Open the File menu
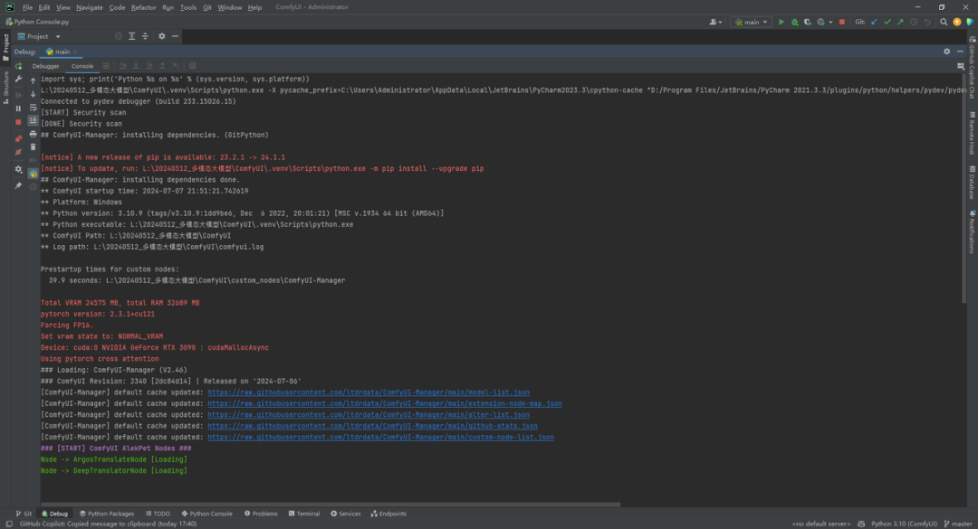 [27, 7]
